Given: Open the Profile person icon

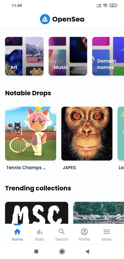Looking at the screenshot, I should tap(84, 232).
